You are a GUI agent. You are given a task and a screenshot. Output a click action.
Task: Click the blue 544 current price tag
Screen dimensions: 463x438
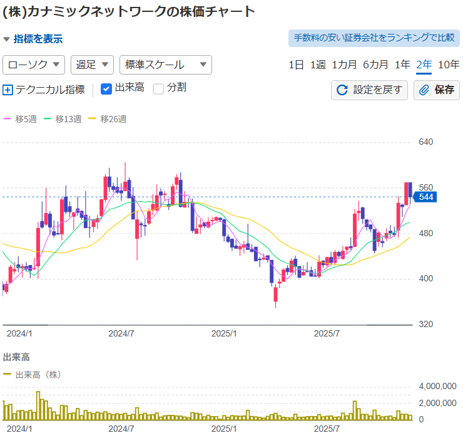(425, 197)
